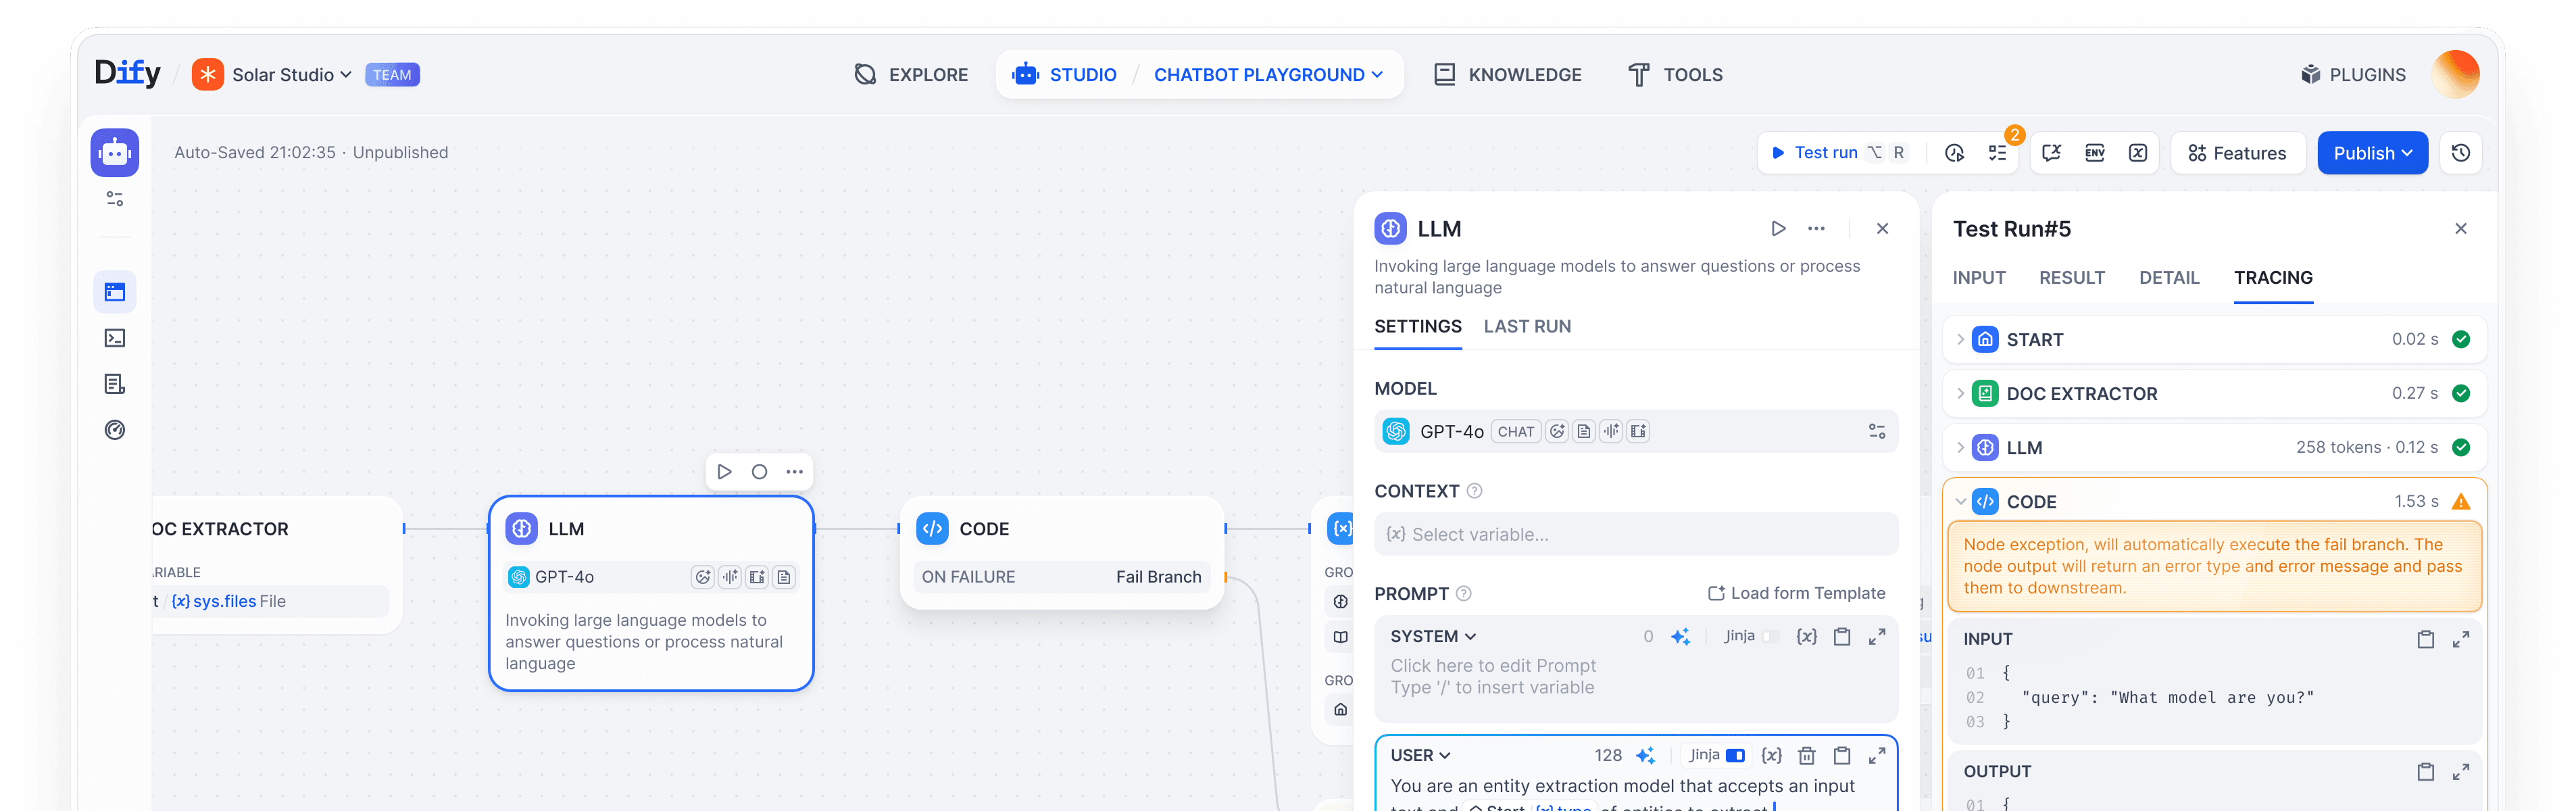The image size is (2576, 811).
Task: Run the LLM node with play icon on canvas
Action: [x=725, y=472]
